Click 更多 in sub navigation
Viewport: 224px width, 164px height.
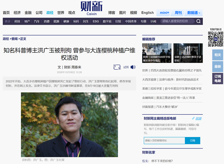[x=8, y=21]
